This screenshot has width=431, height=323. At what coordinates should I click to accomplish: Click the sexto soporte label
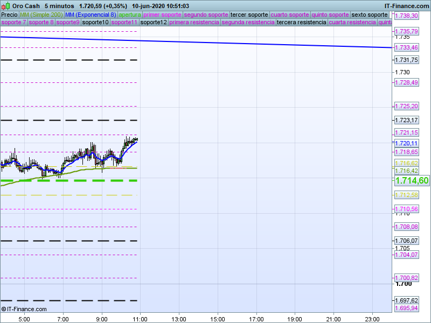coord(370,15)
